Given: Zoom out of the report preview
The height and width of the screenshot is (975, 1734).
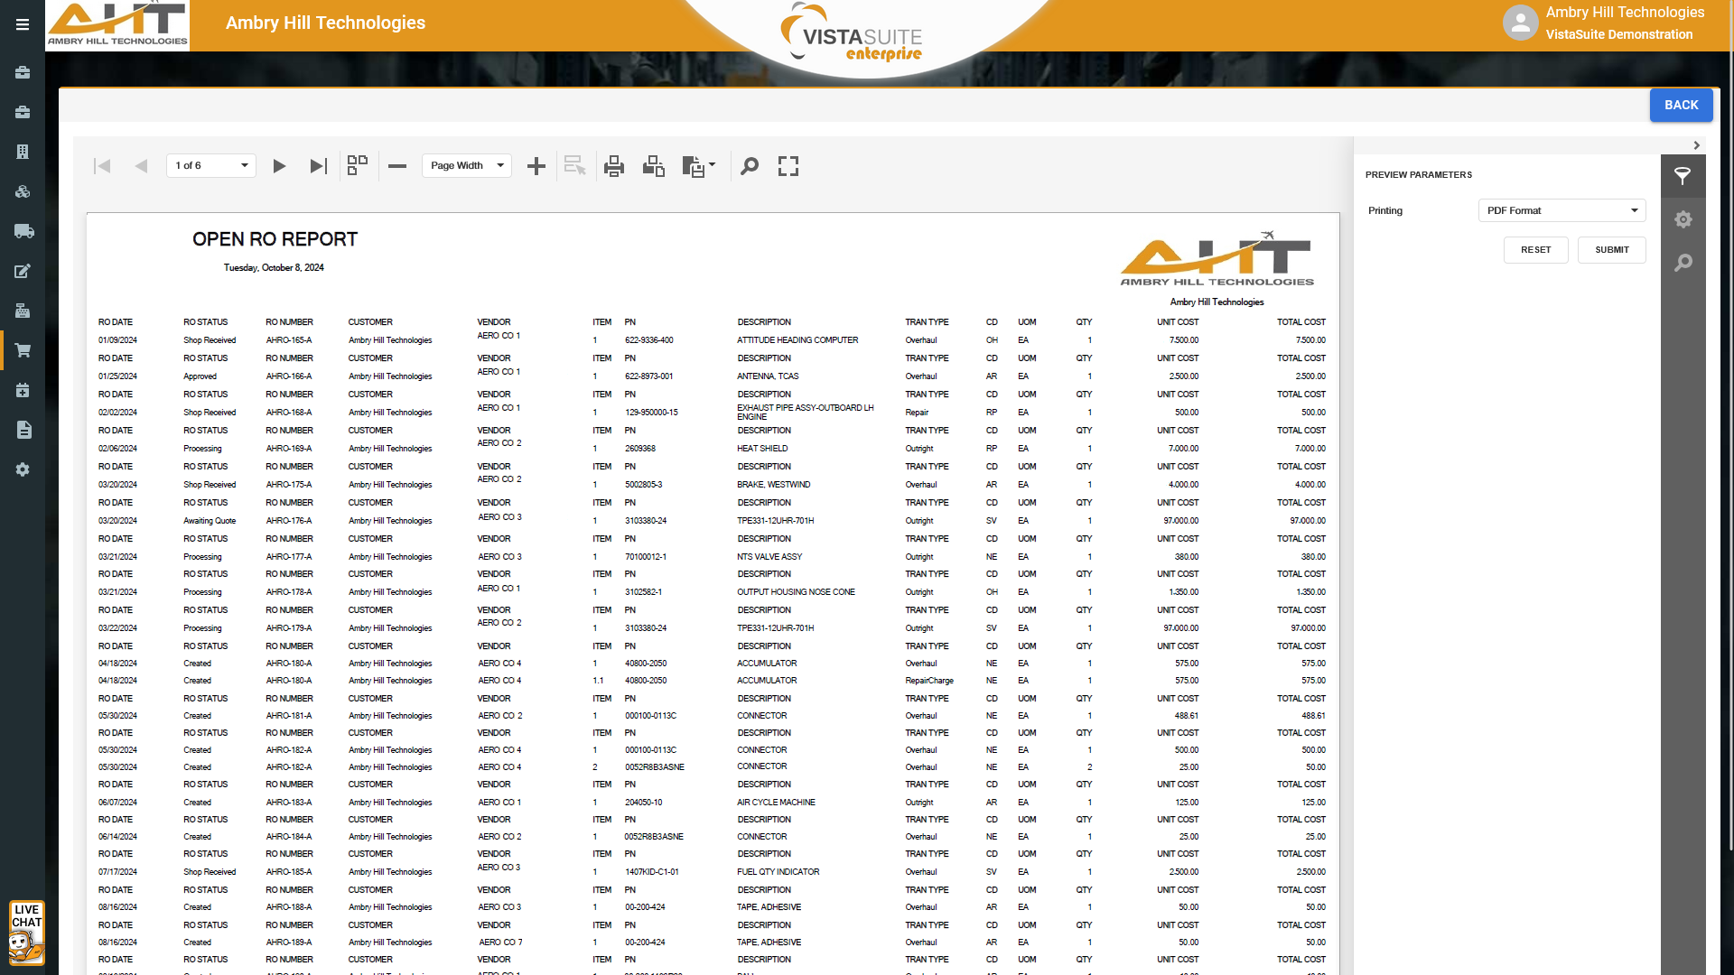Looking at the screenshot, I should tap(397, 166).
